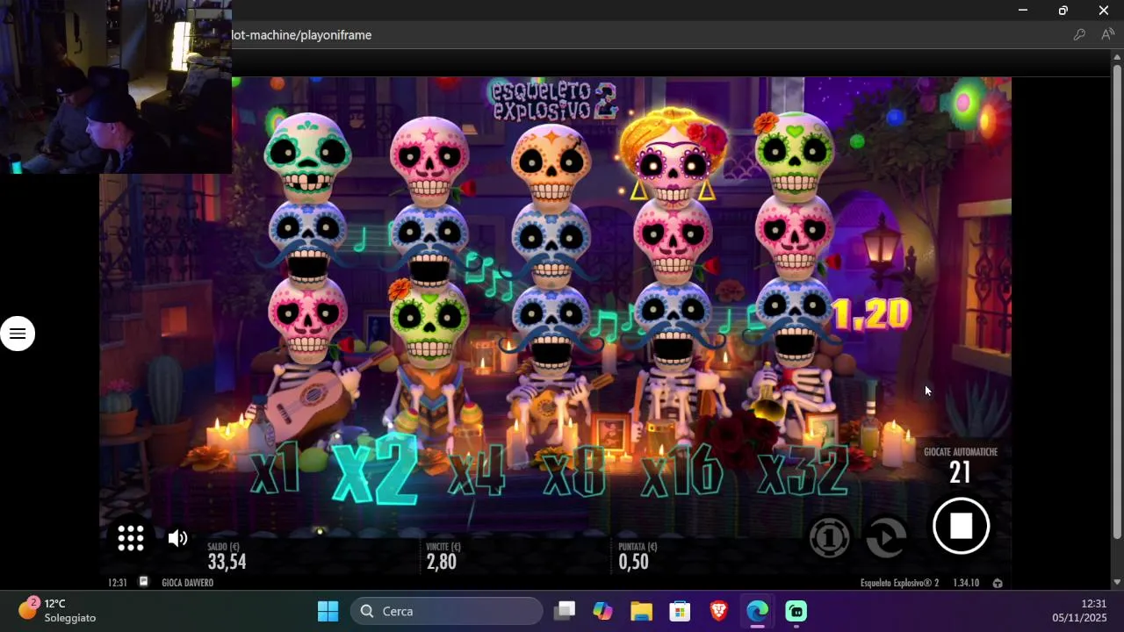Screen dimensions: 1124x632
Task: Click the scrollbar down arrow
Action: [1117, 582]
